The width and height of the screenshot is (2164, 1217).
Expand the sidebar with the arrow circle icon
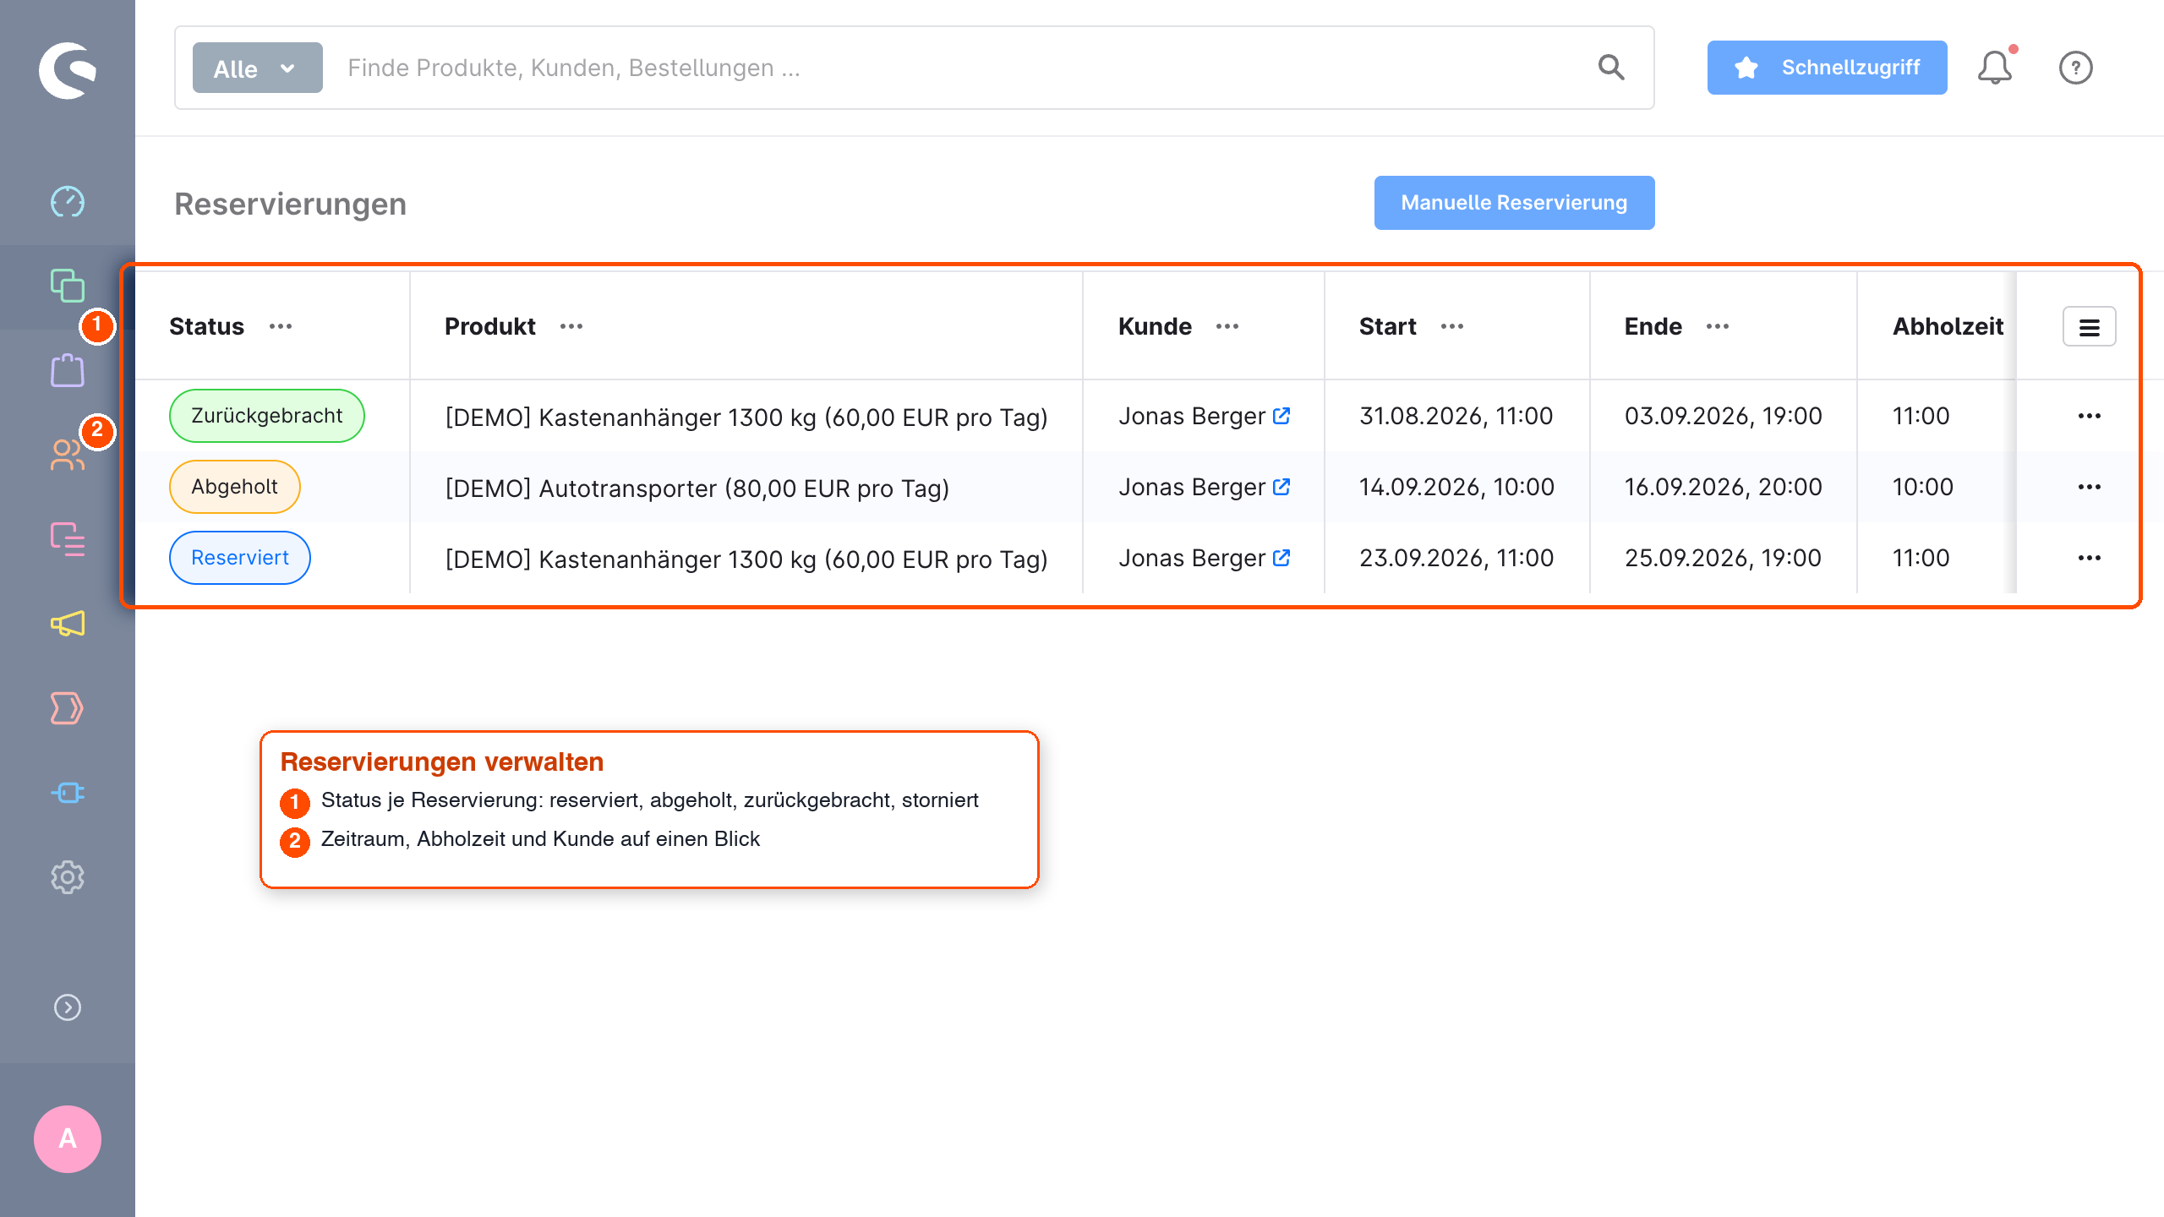pos(68,1007)
